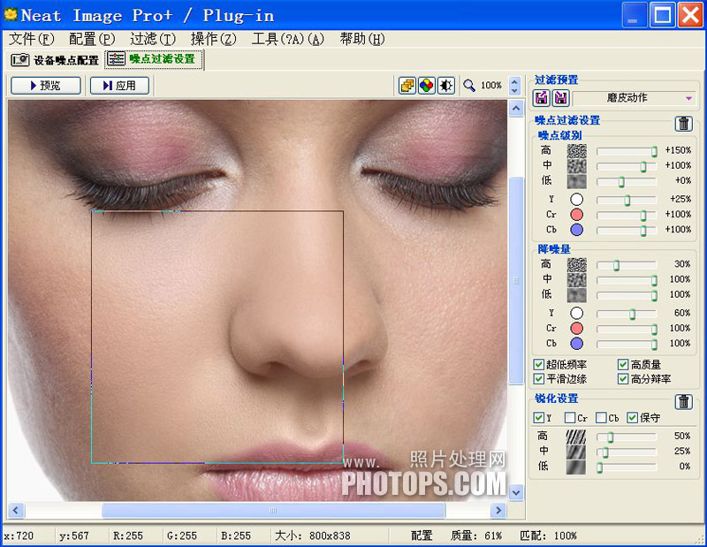Click the 大小: 800x838 status text

click(313, 536)
